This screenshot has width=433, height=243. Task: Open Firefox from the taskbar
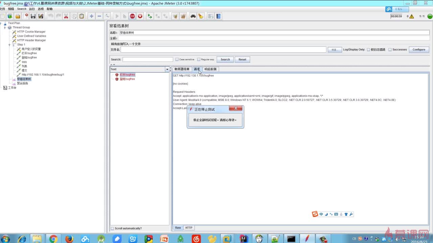point(69,239)
